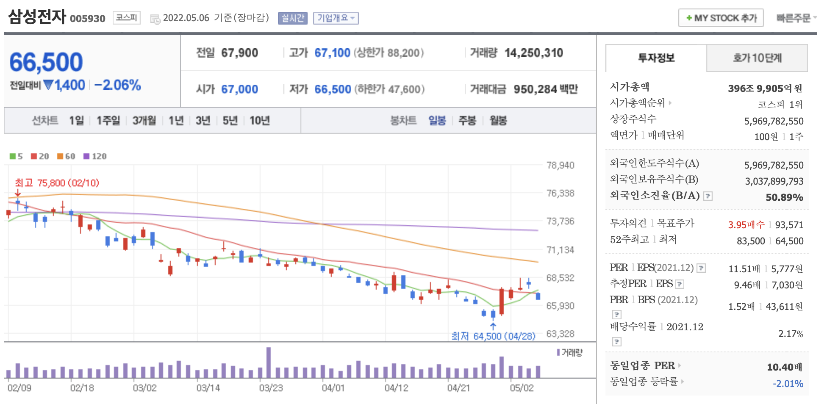The height and width of the screenshot is (404, 827).
Task: Click the 시가 value 67,000
Action: (239, 89)
